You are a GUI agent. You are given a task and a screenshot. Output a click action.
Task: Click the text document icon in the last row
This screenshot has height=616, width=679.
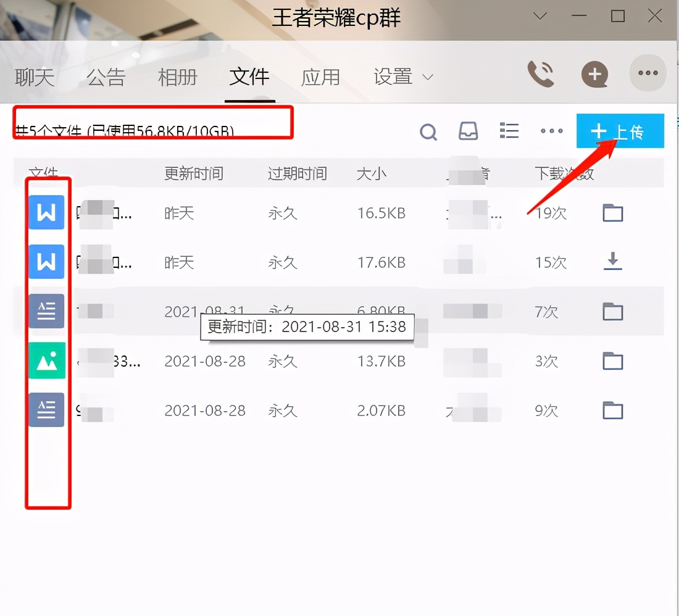46,410
